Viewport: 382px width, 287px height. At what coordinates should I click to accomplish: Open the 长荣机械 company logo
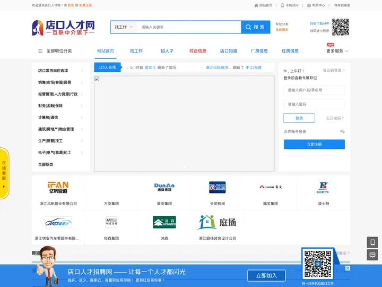point(218,188)
